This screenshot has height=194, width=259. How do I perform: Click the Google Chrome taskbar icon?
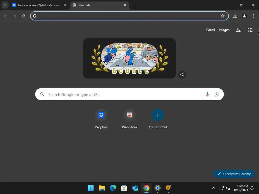pos(146,188)
